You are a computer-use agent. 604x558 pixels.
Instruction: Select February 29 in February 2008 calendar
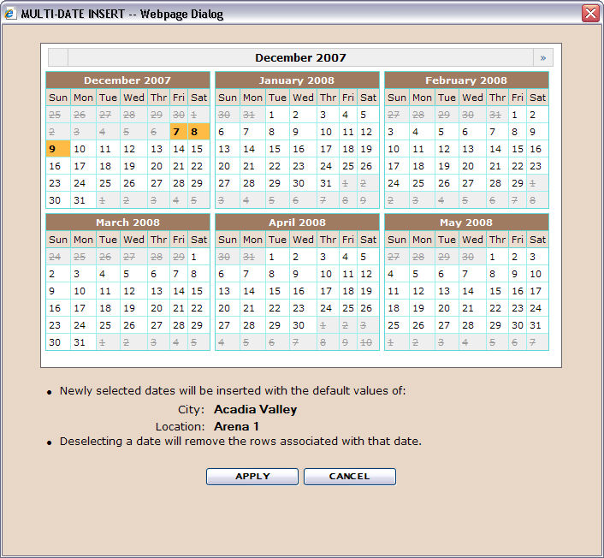[x=518, y=183]
